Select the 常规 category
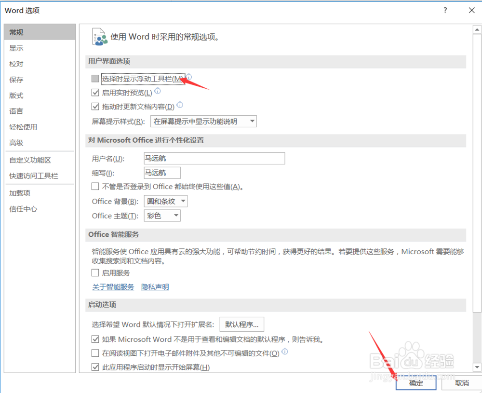Screen dimensions: 482x393 coord(40,32)
